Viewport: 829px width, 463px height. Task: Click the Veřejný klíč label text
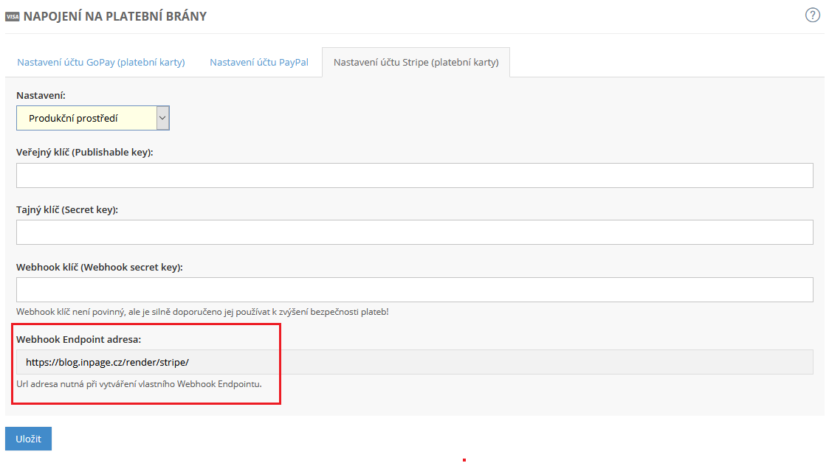coord(84,152)
